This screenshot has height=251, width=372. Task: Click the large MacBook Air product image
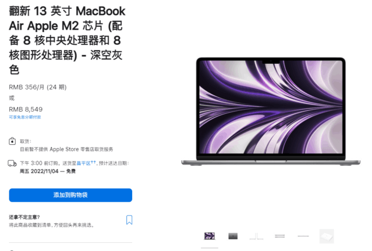pyautogui.click(x=271, y=112)
